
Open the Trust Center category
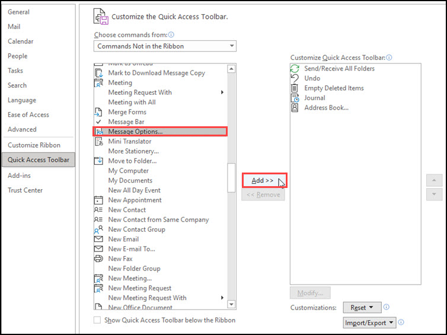pos(25,190)
